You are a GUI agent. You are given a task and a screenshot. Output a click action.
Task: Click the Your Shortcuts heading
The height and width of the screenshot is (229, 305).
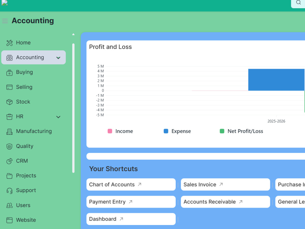click(113, 169)
